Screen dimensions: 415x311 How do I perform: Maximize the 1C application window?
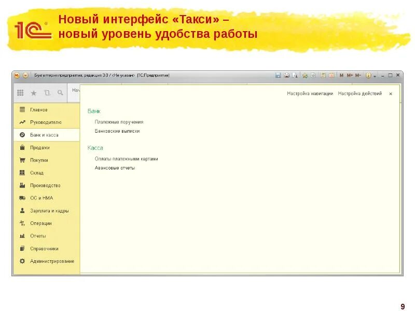tap(390, 75)
